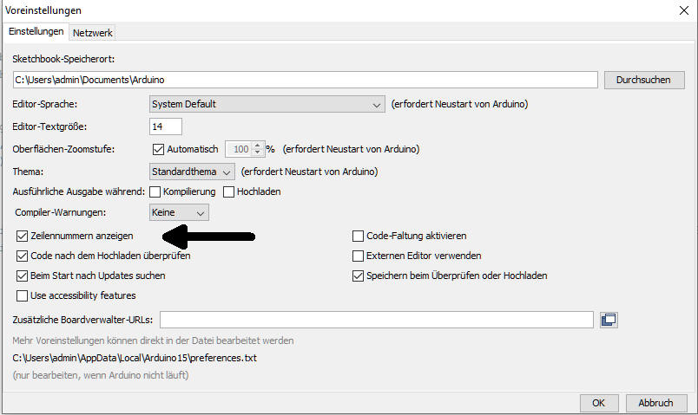Enable Externen Editor verwenden
This screenshot has height=415, width=698.
[358, 256]
